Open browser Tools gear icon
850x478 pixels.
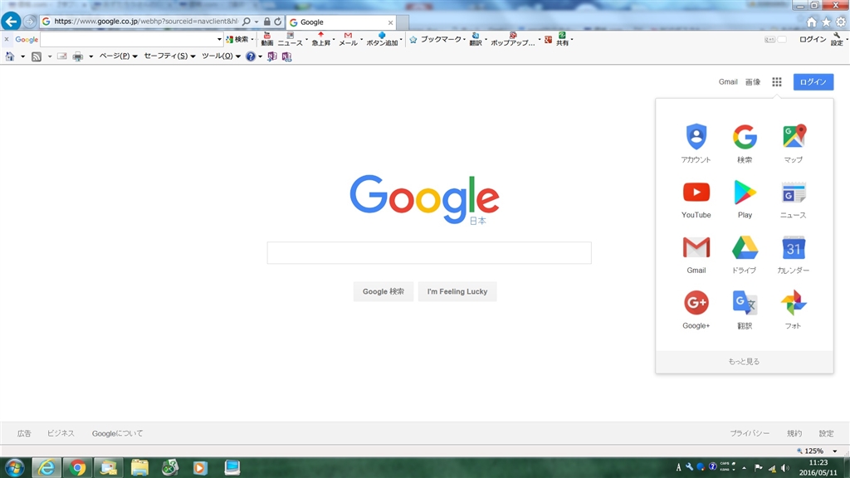[841, 22]
